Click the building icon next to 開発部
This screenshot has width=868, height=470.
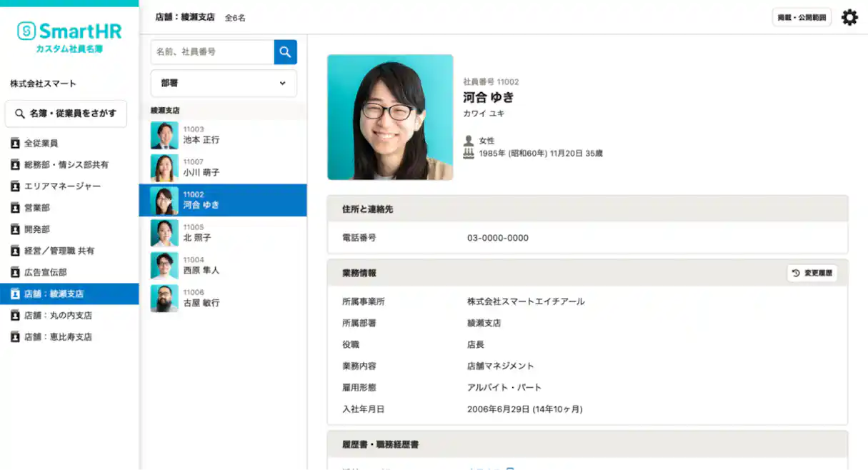(14, 229)
